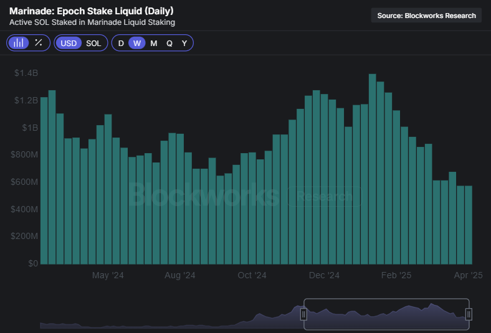Select the daily (D) interval
The height and width of the screenshot is (333, 491).
[121, 43]
